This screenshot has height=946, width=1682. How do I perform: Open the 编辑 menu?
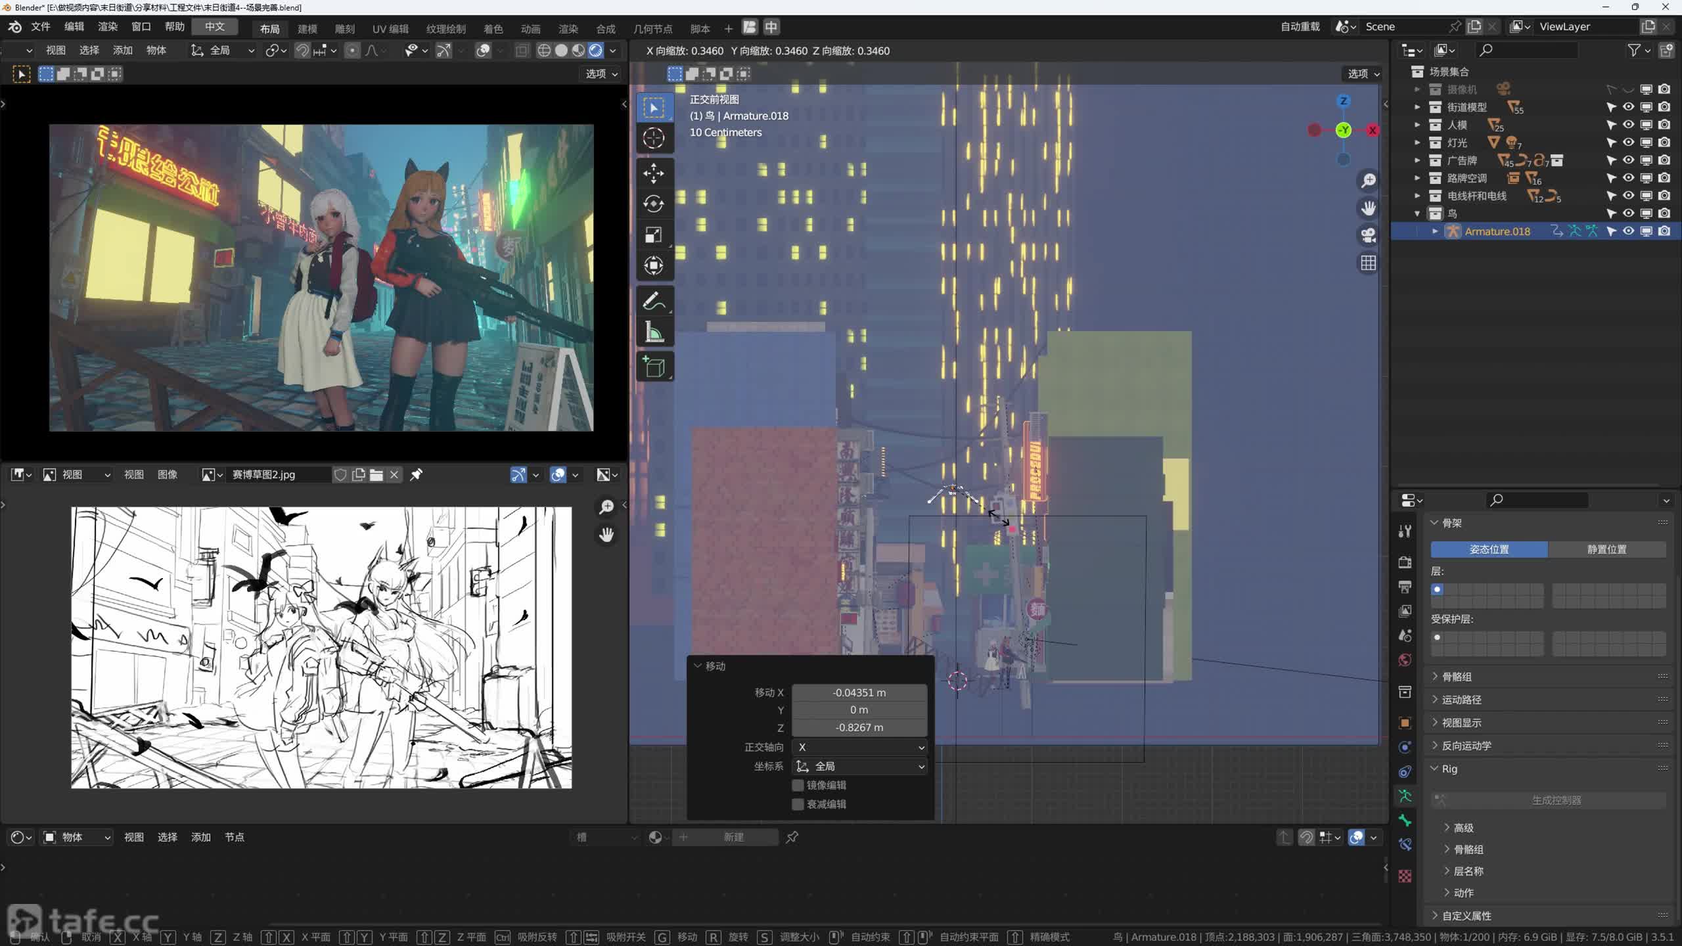pos(74,27)
